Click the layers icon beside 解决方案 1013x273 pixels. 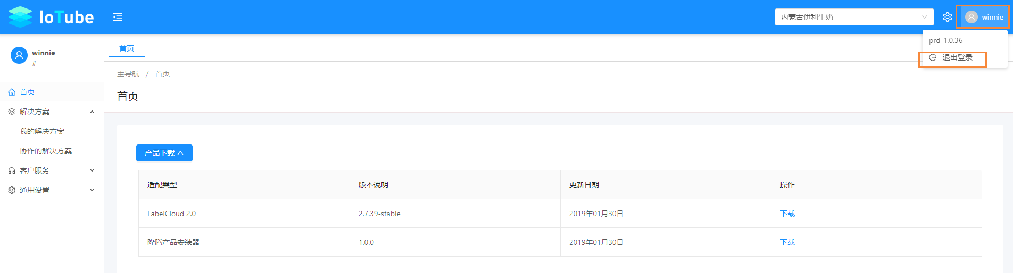click(x=12, y=112)
